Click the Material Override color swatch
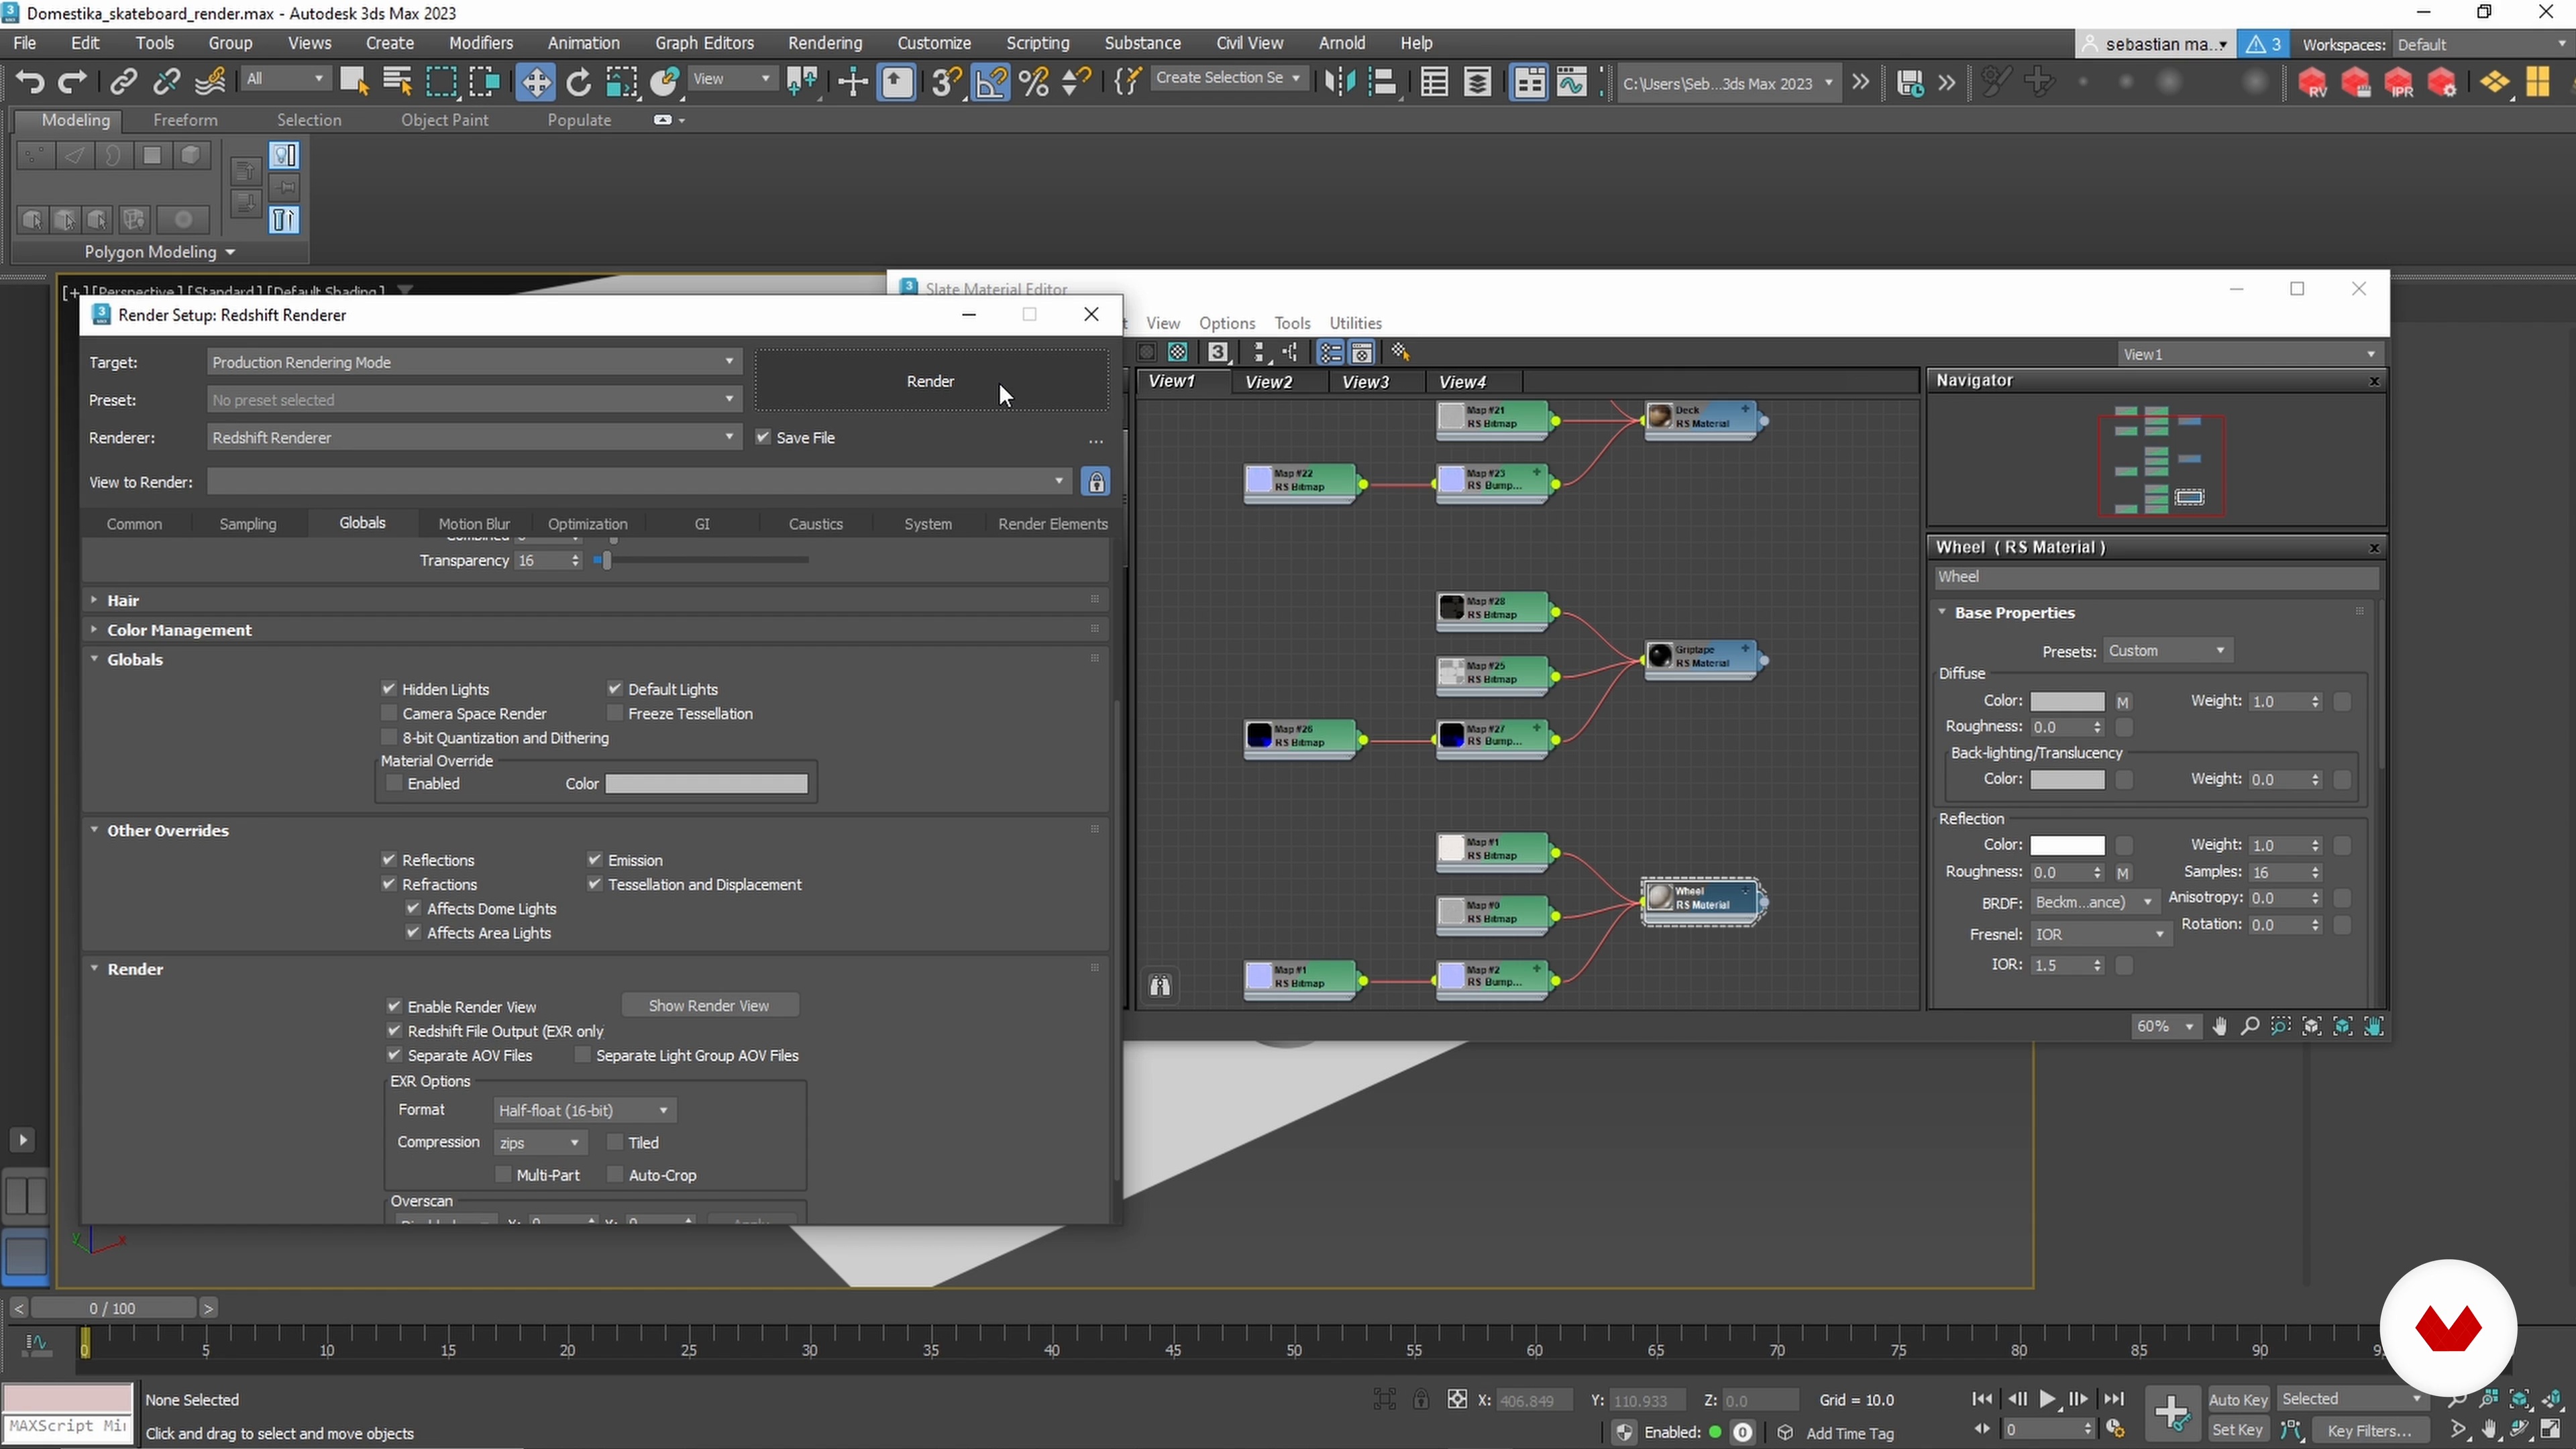 706,784
